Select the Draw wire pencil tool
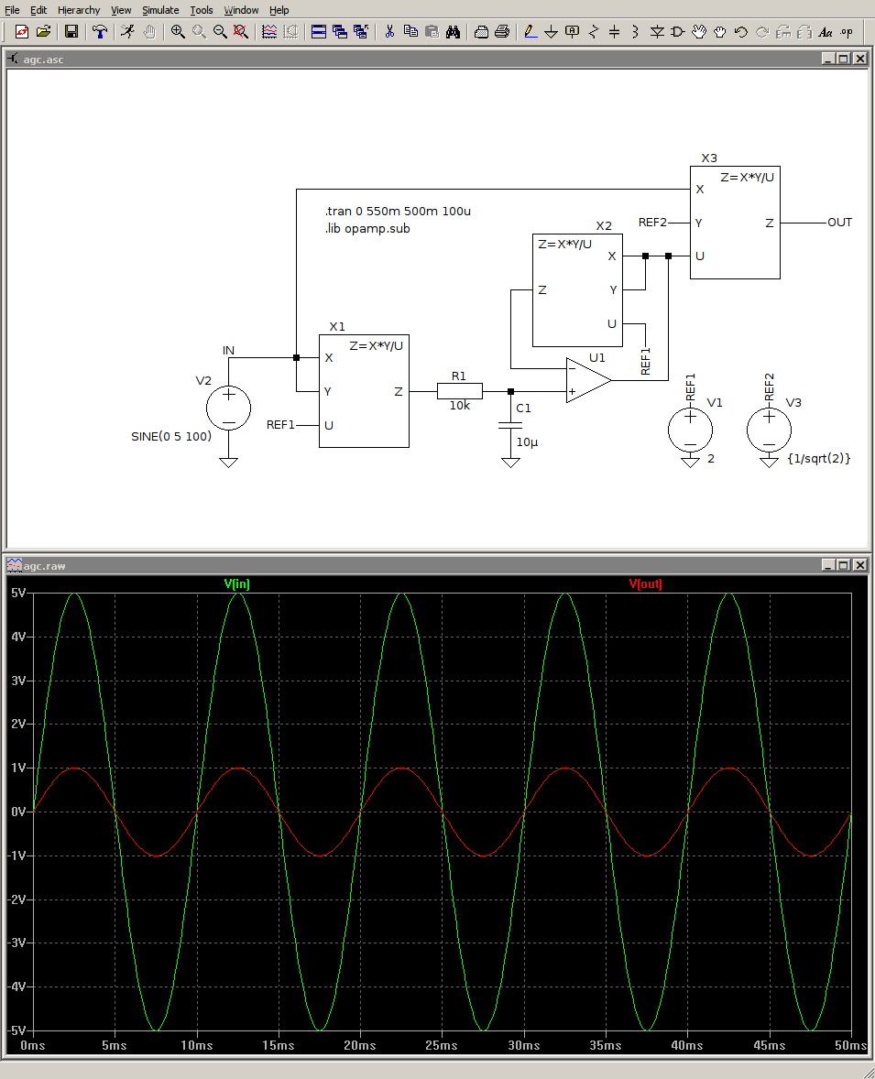875x1079 pixels. [x=530, y=32]
